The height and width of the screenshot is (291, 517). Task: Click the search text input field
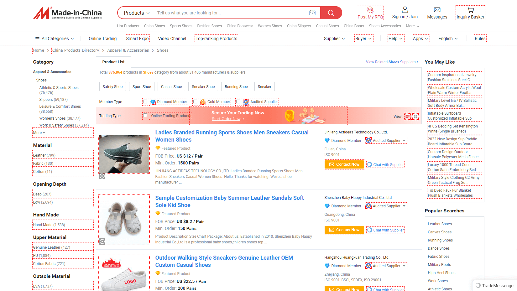tap(230, 13)
